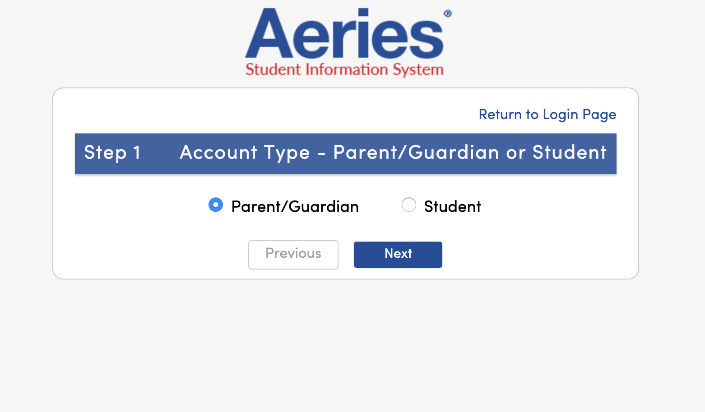Image resolution: width=705 pixels, height=412 pixels.
Task: Click the word "Previous" on the gray button
Action: [x=293, y=253]
